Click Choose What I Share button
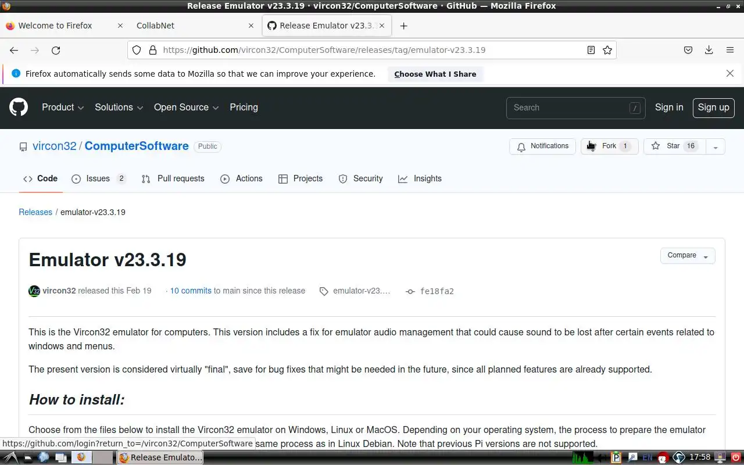Viewport: 744px width, 465px height. [435, 74]
